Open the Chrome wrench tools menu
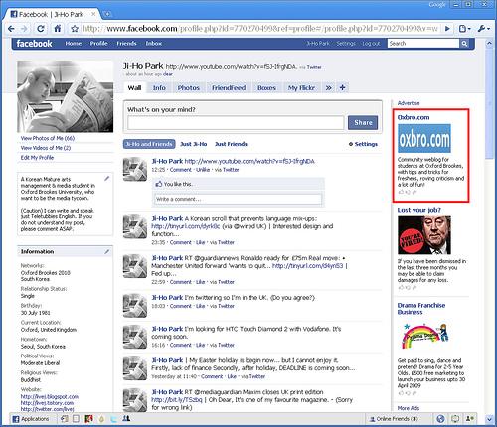This screenshot has height=427, width=497. click(x=484, y=29)
